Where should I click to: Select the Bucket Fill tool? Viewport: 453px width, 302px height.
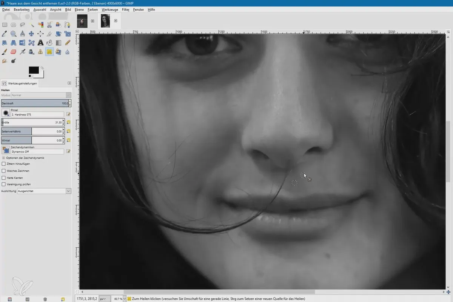pos(49,43)
